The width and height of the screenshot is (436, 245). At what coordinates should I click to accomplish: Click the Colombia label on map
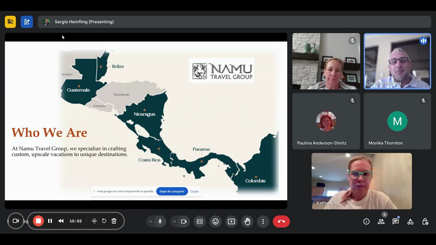pyautogui.click(x=255, y=181)
